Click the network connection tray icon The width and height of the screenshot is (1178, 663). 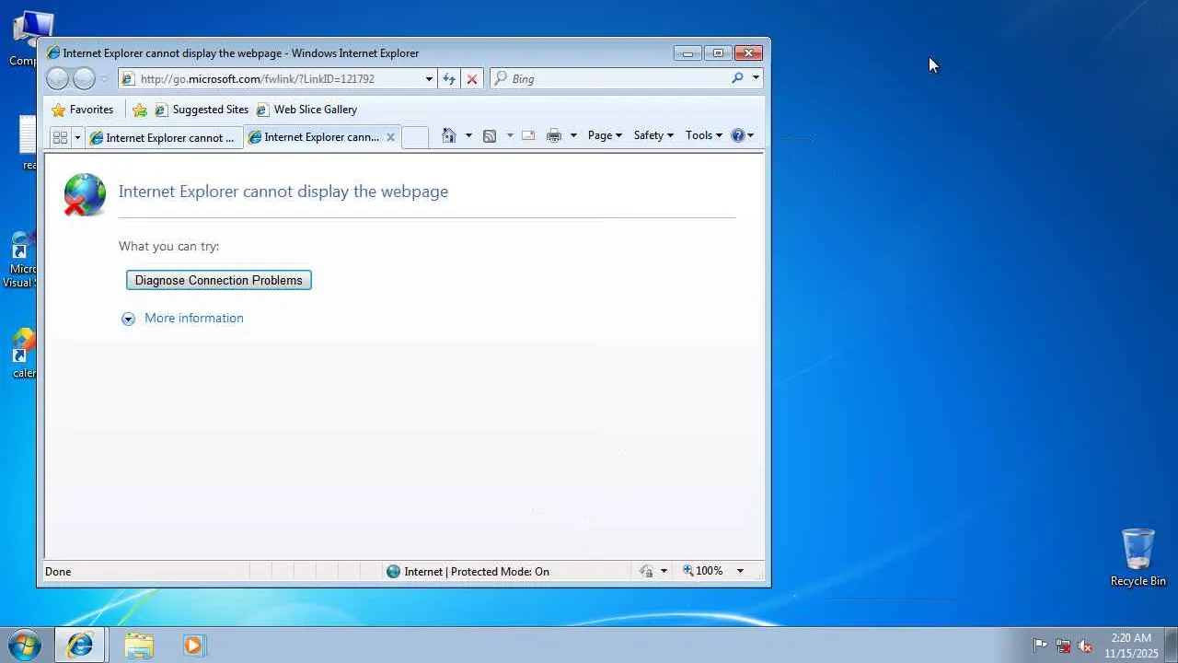coord(1063,646)
